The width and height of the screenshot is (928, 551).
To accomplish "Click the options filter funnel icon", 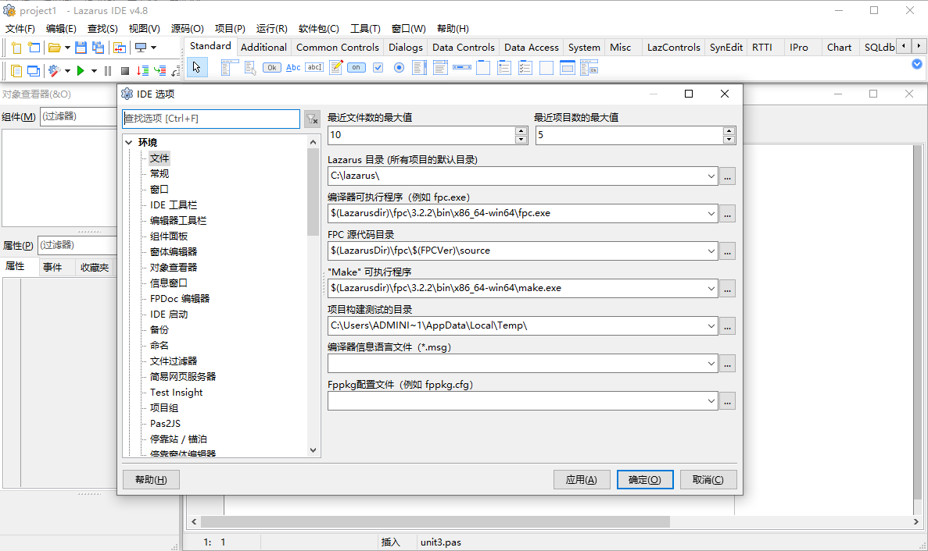I will pos(312,119).
